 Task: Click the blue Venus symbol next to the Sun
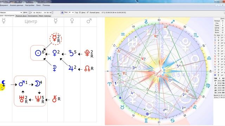tap(54, 53)
